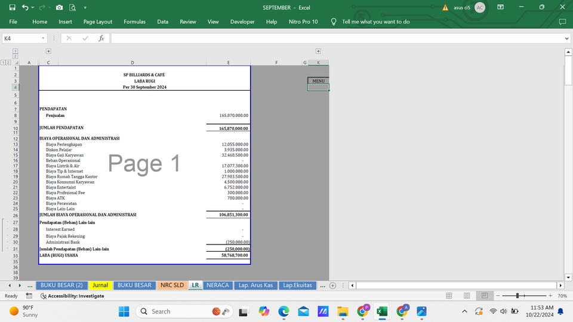Screen dimensions: 573x322
Task: Click the Insert Function fx icon
Action: [101, 38]
